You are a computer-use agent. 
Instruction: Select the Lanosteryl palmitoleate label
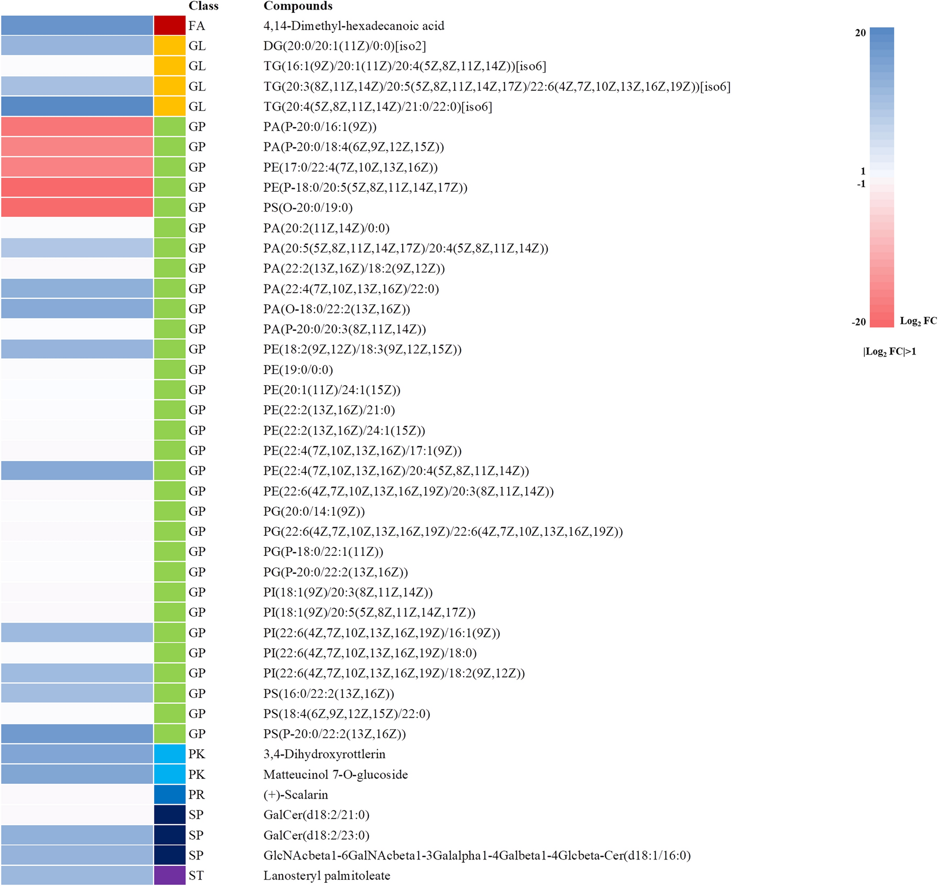tap(327, 876)
